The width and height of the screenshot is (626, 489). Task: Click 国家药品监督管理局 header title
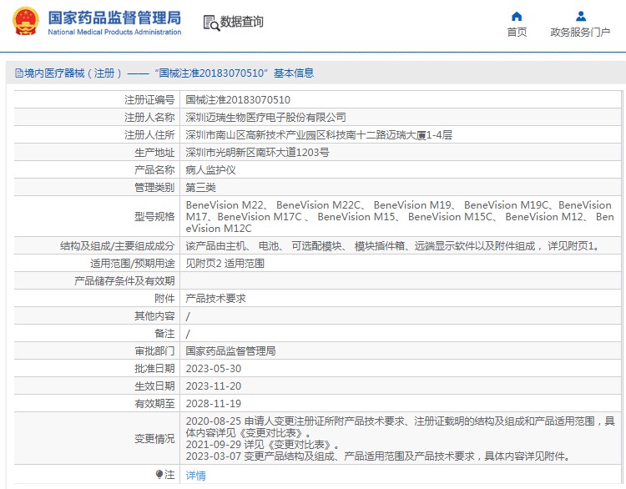click(x=114, y=18)
